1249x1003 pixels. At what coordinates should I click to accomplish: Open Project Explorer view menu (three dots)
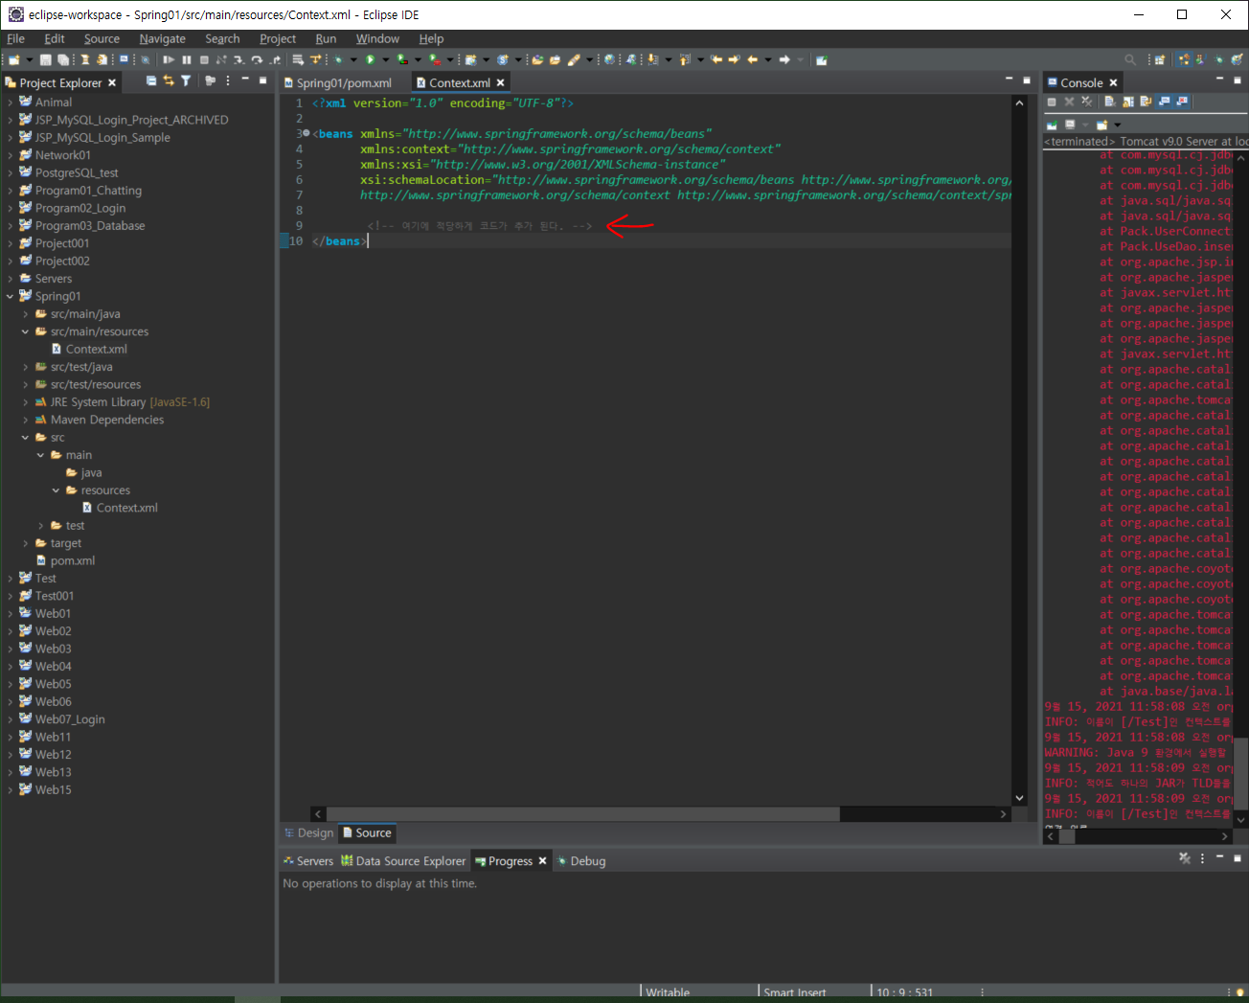(228, 81)
